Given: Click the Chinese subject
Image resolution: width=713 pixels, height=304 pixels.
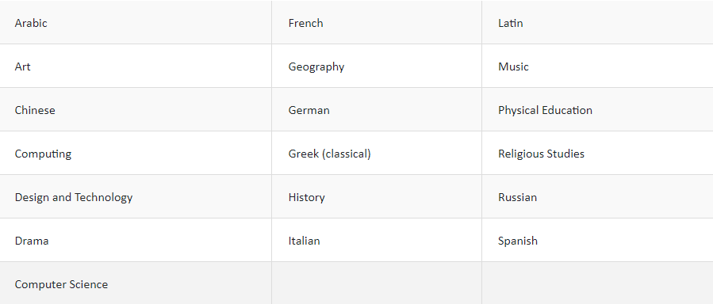Looking at the screenshot, I should [136, 109].
